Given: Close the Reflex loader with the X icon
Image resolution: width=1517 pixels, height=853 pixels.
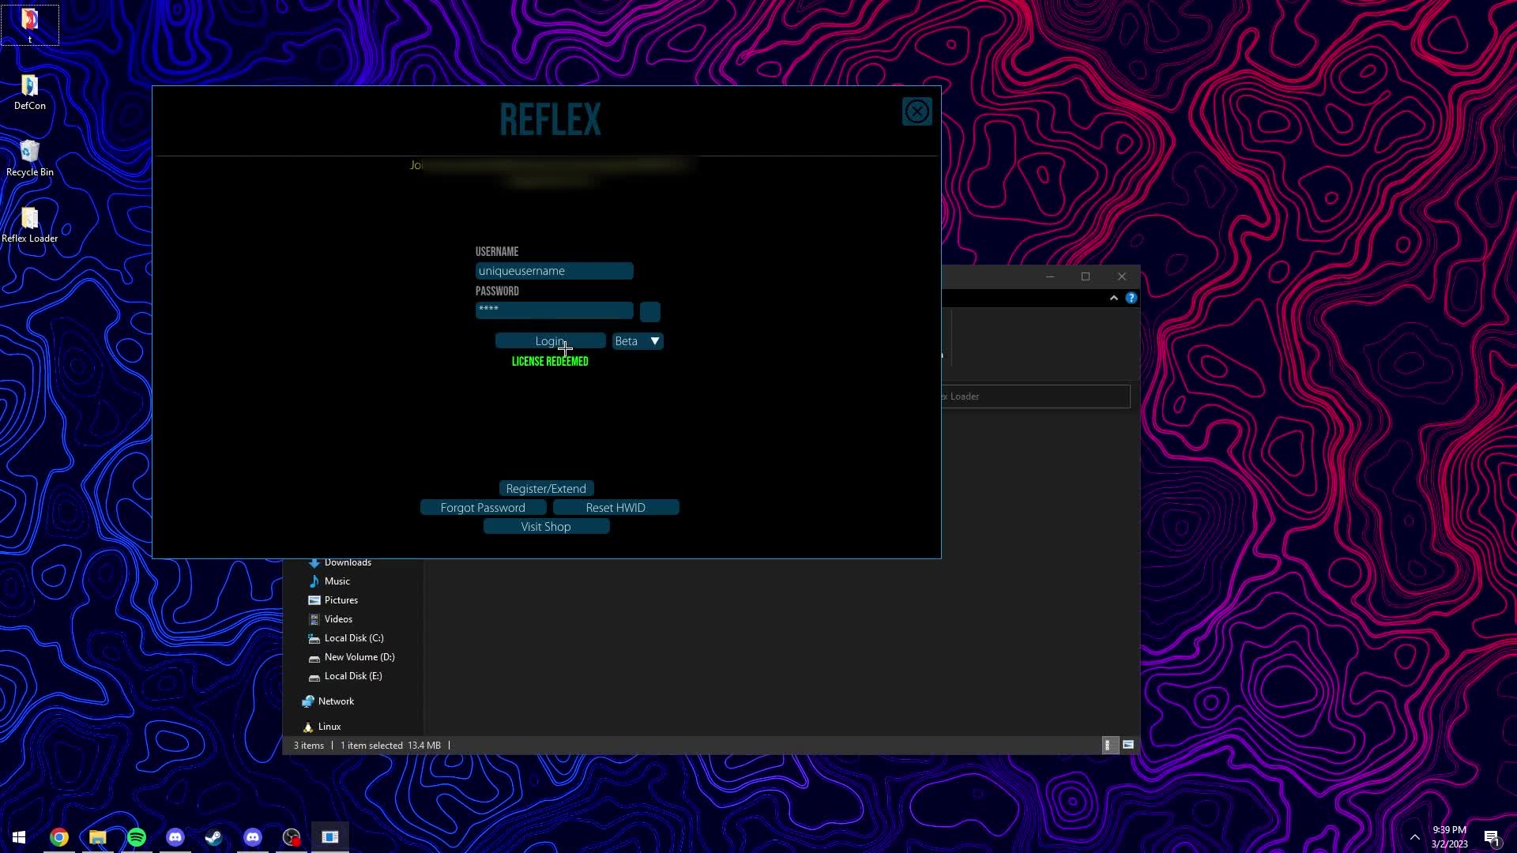Looking at the screenshot, I should pyautogui.click(x=917, y=111).
